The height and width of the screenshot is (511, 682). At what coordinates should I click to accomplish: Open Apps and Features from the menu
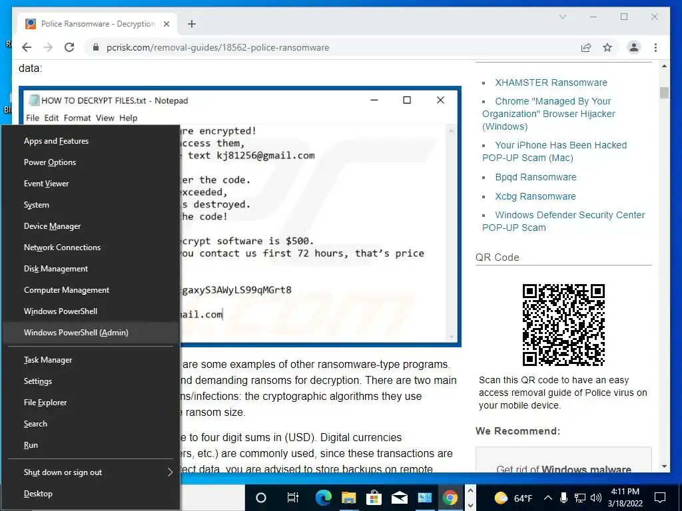[x=91, y=141]
